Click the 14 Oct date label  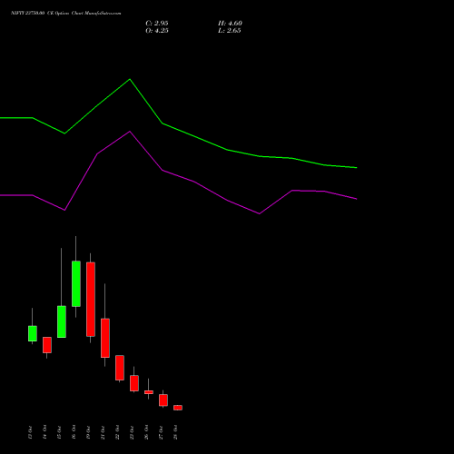point(44,432)
